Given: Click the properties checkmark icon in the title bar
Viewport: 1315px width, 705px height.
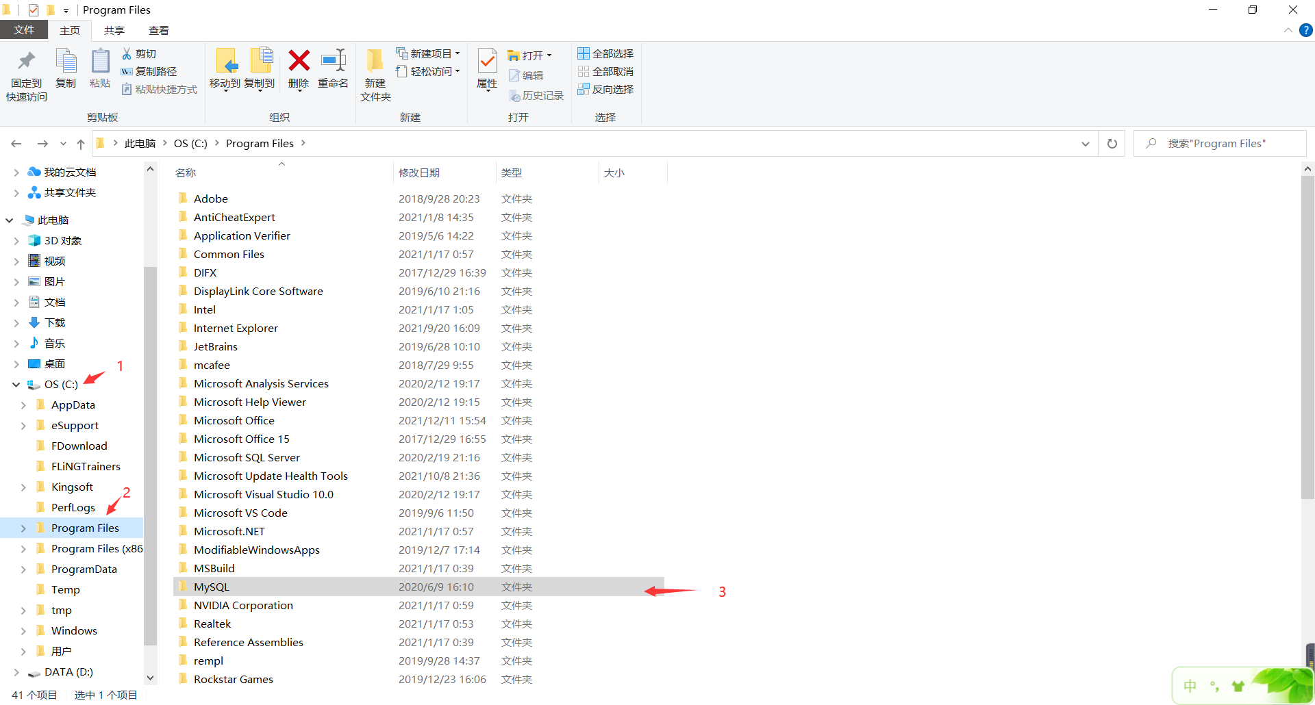Looking at the screenshot, I should click(x=34, y=10).
